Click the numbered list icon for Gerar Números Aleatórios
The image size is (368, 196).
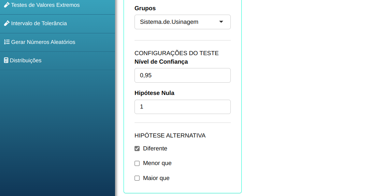pos(6,42)
